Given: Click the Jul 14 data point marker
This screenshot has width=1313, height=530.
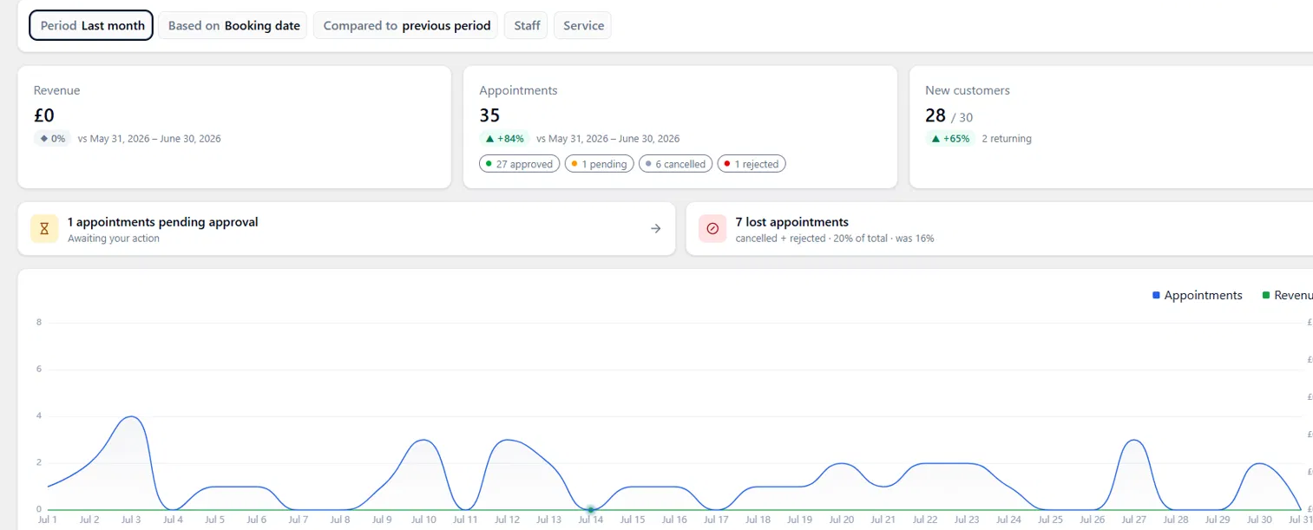Looking at the screenshot, I should tap(590, 510).
